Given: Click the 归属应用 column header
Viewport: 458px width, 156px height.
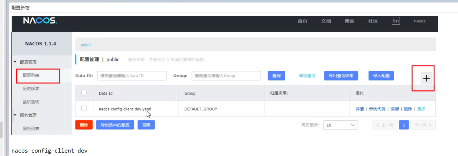Looking at the screenshot, I should click(279, 93).
